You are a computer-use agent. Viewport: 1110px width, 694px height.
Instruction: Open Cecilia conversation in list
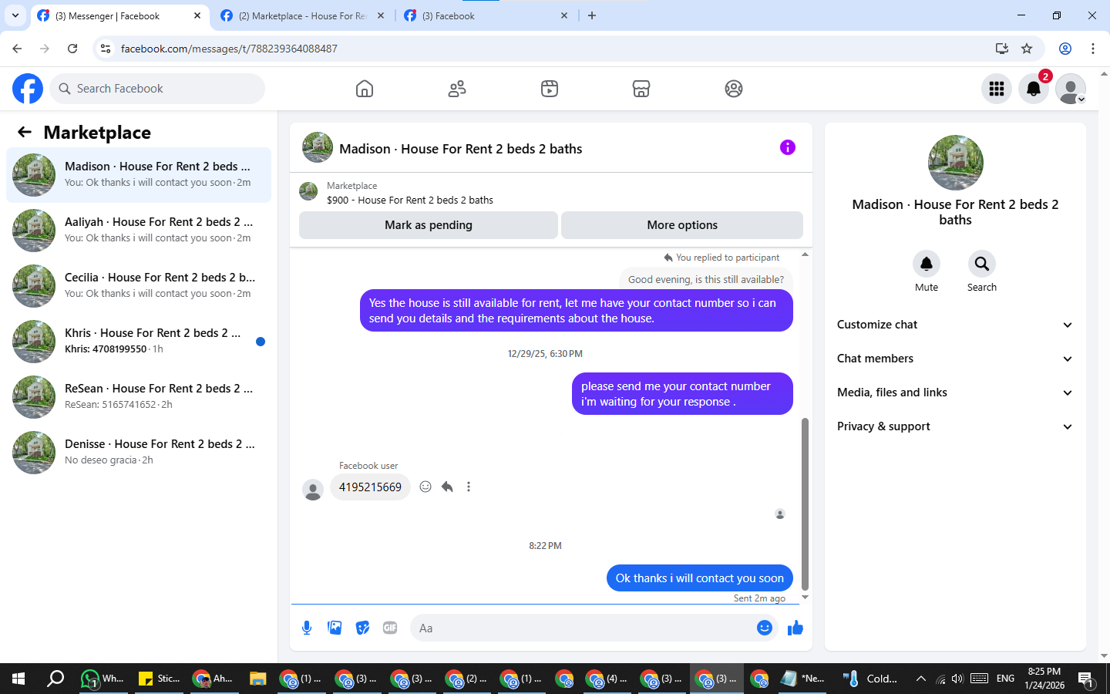[x=139, y=286]
